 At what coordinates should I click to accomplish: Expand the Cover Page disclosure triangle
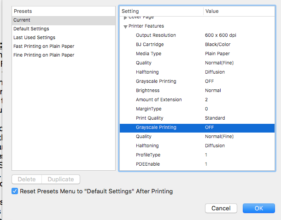(125, 17)
